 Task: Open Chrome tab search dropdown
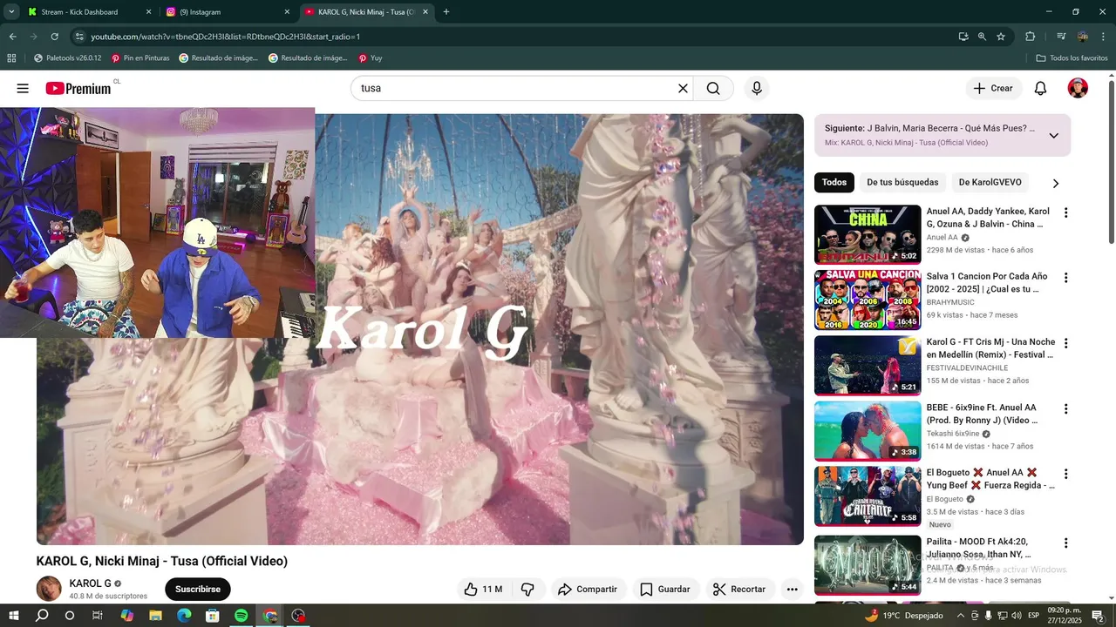[11, 12]
